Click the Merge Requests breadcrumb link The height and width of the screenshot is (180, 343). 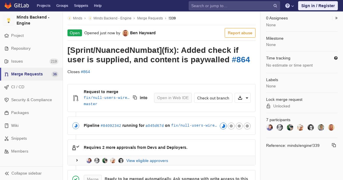pos(150,18)
